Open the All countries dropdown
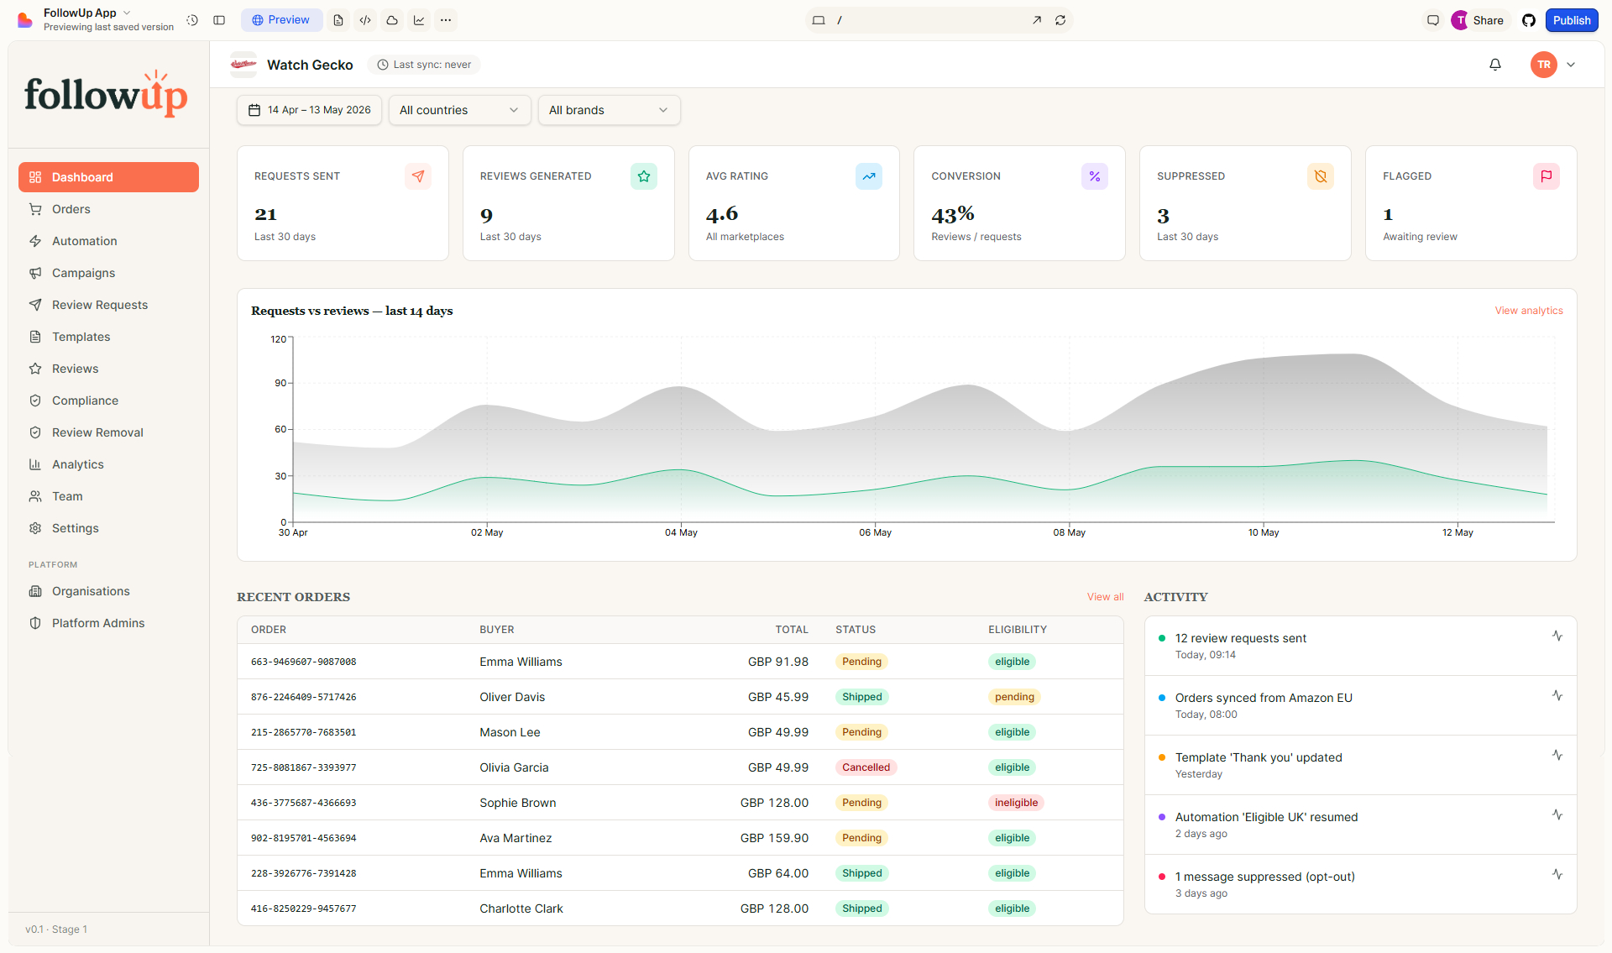Screen dimensions: 1612x953 459,110
